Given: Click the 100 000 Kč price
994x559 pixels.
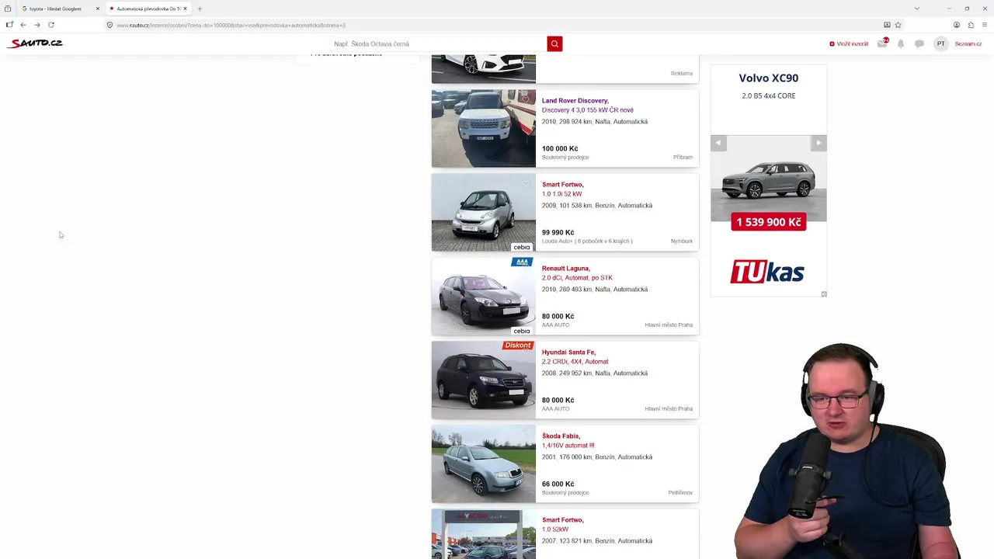Looking at the screenshot, I should coord(560,148).
